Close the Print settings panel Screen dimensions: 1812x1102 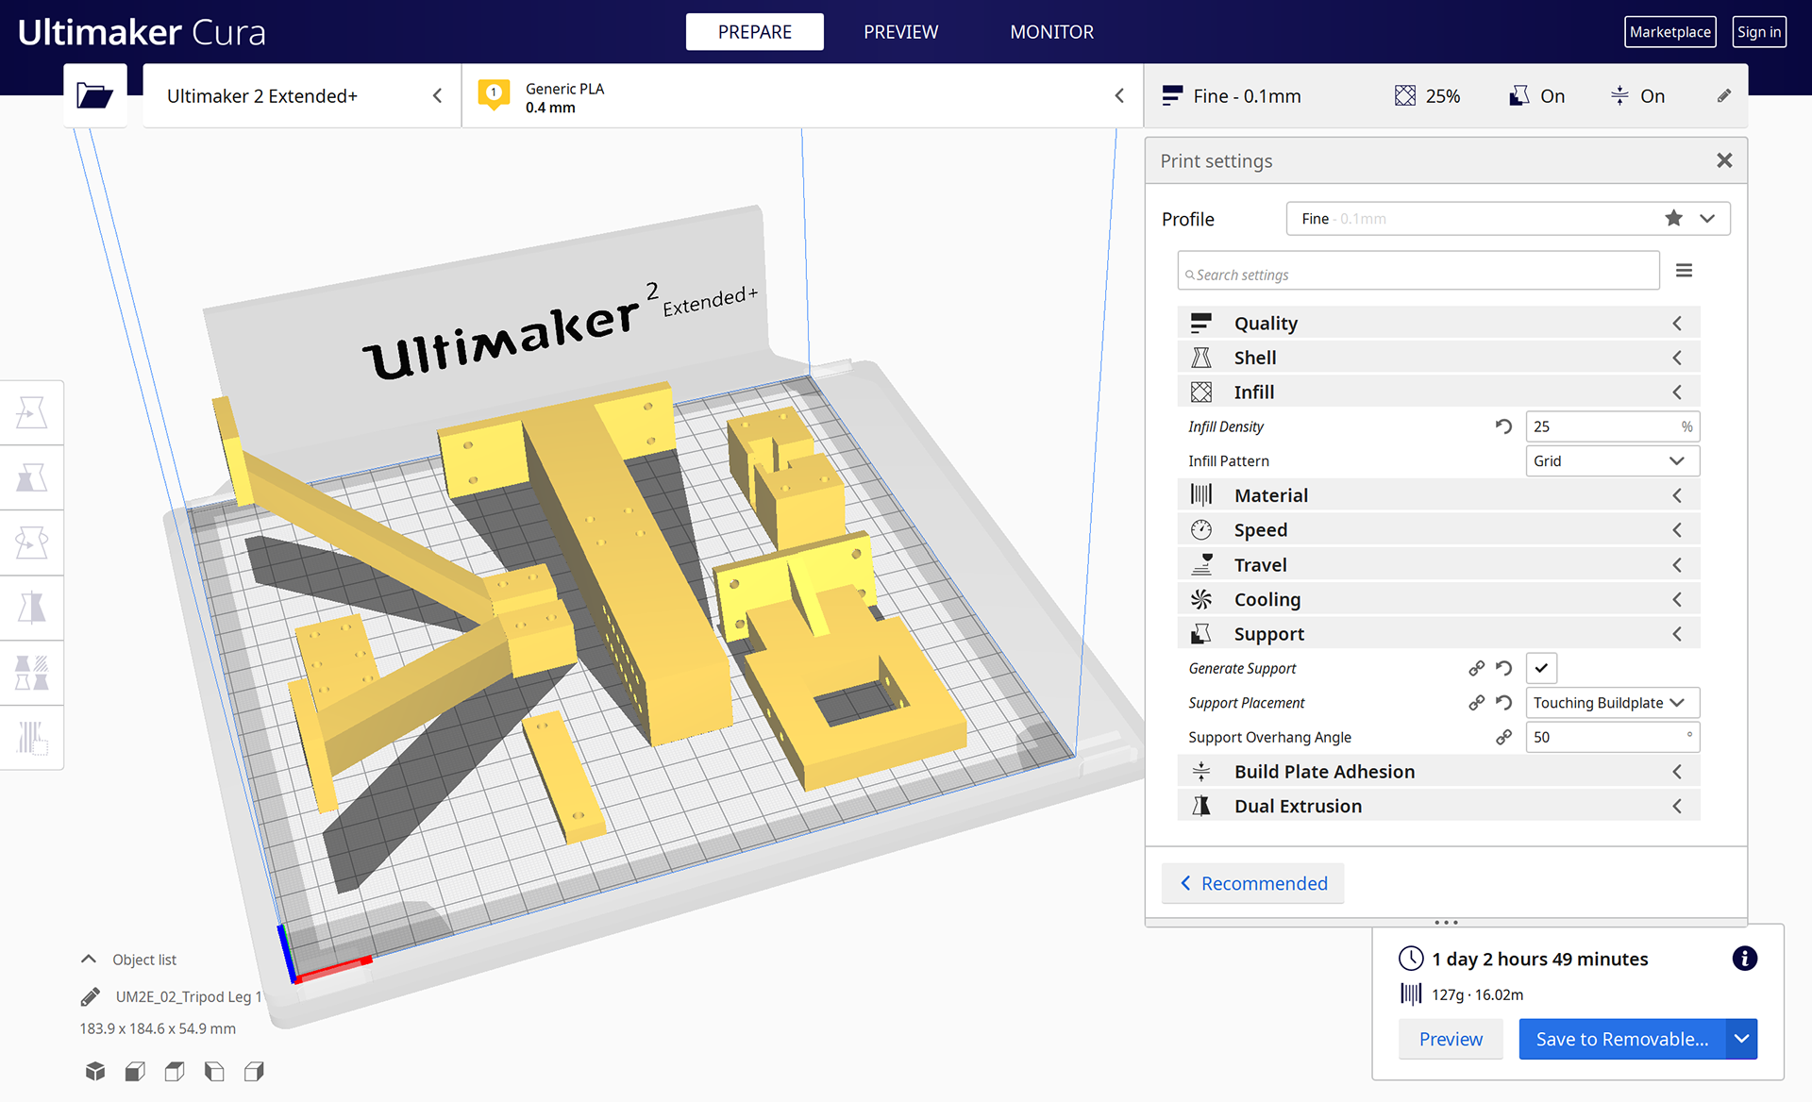[1723, 160]
